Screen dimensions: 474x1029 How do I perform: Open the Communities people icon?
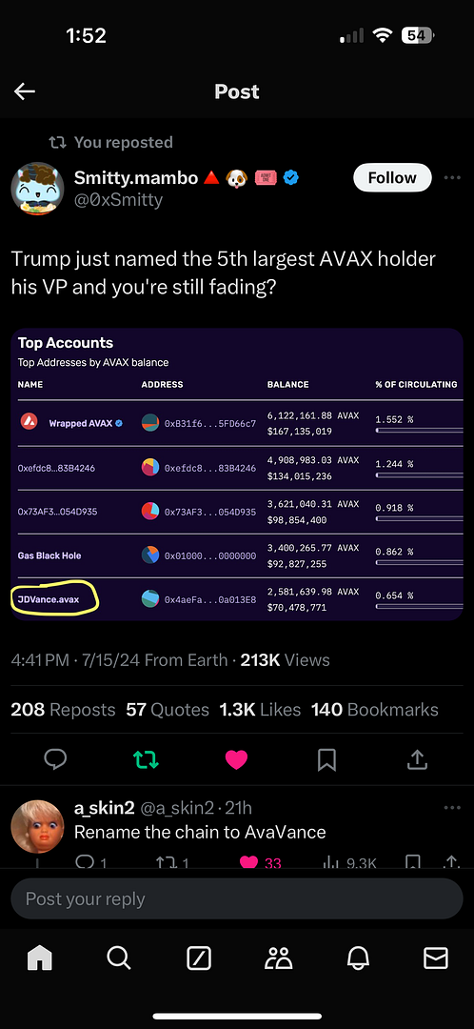pos(279,958)
